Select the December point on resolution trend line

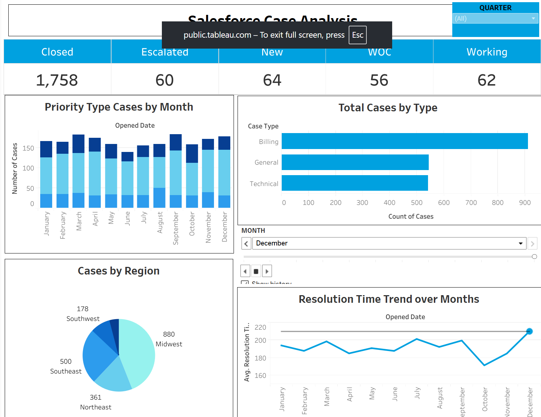click(529, 331)
